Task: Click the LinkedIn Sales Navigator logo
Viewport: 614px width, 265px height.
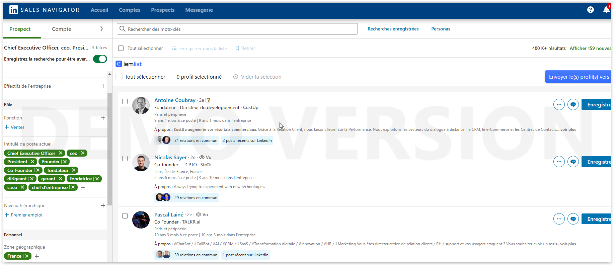Action: tap(14, 10)
